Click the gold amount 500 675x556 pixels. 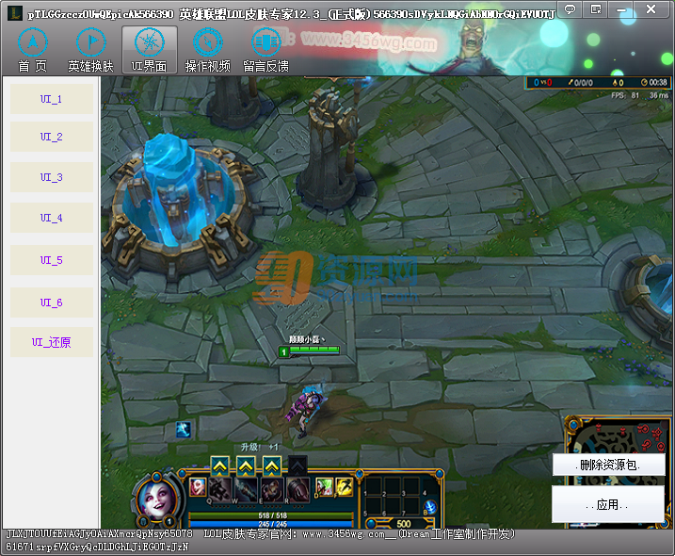coord(403,524)
